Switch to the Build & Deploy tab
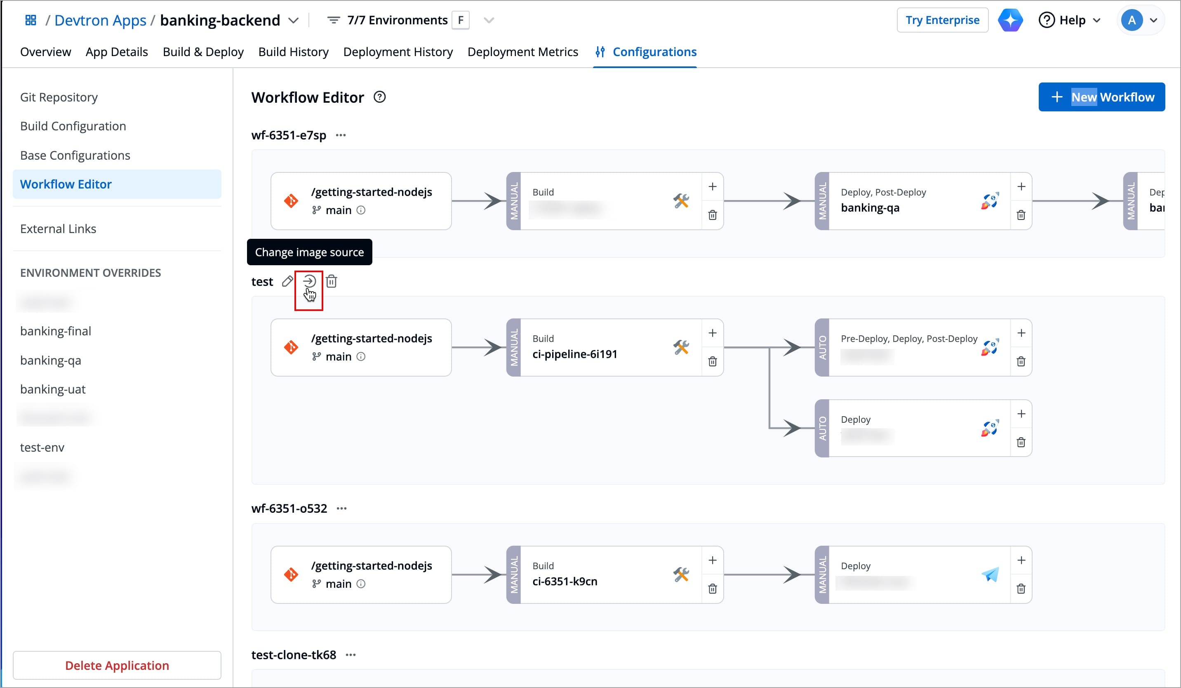 203,52
